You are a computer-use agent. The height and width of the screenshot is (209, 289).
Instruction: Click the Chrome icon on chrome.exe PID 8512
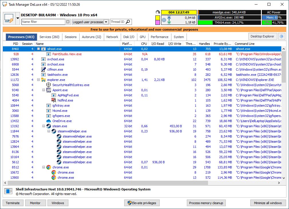click(x=49, y=167)
